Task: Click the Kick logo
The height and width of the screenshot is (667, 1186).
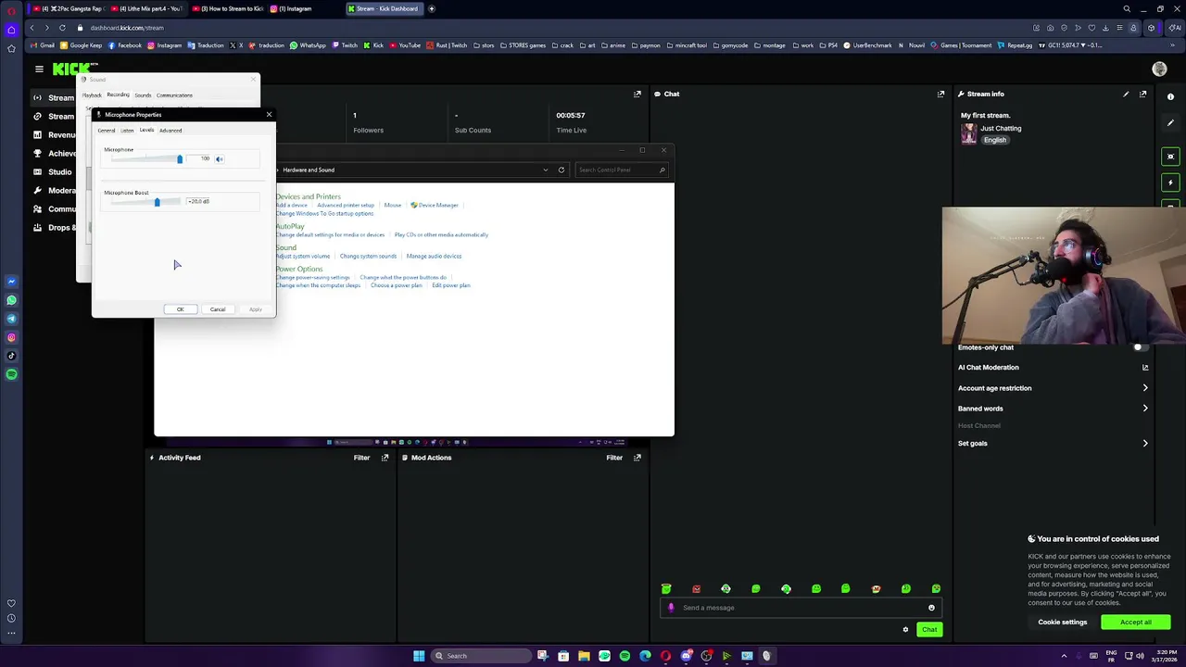Action: (71, 69)
